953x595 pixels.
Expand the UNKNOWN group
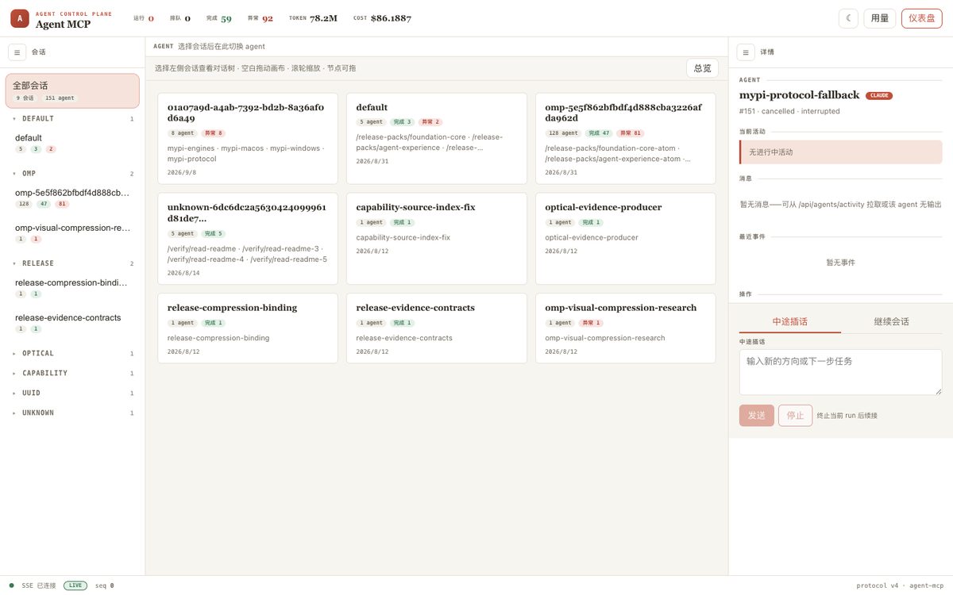point(72,413)
